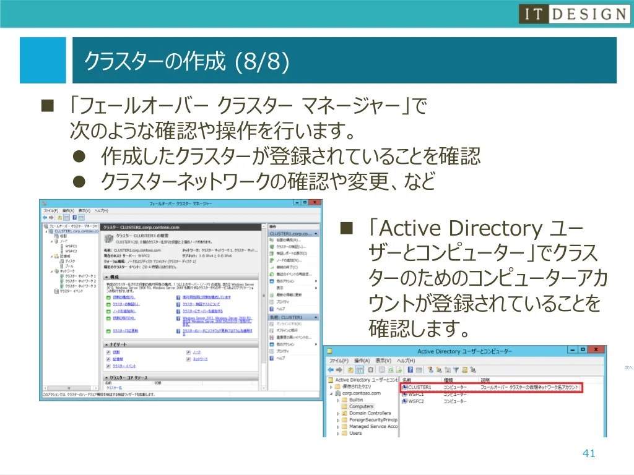Click horizontal scrollbar under cluster tree

point(71,388)
